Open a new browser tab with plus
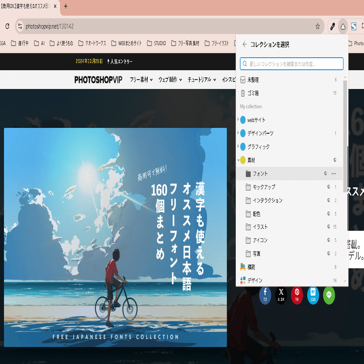The image size is (364, 364). (x=66, y=6)
